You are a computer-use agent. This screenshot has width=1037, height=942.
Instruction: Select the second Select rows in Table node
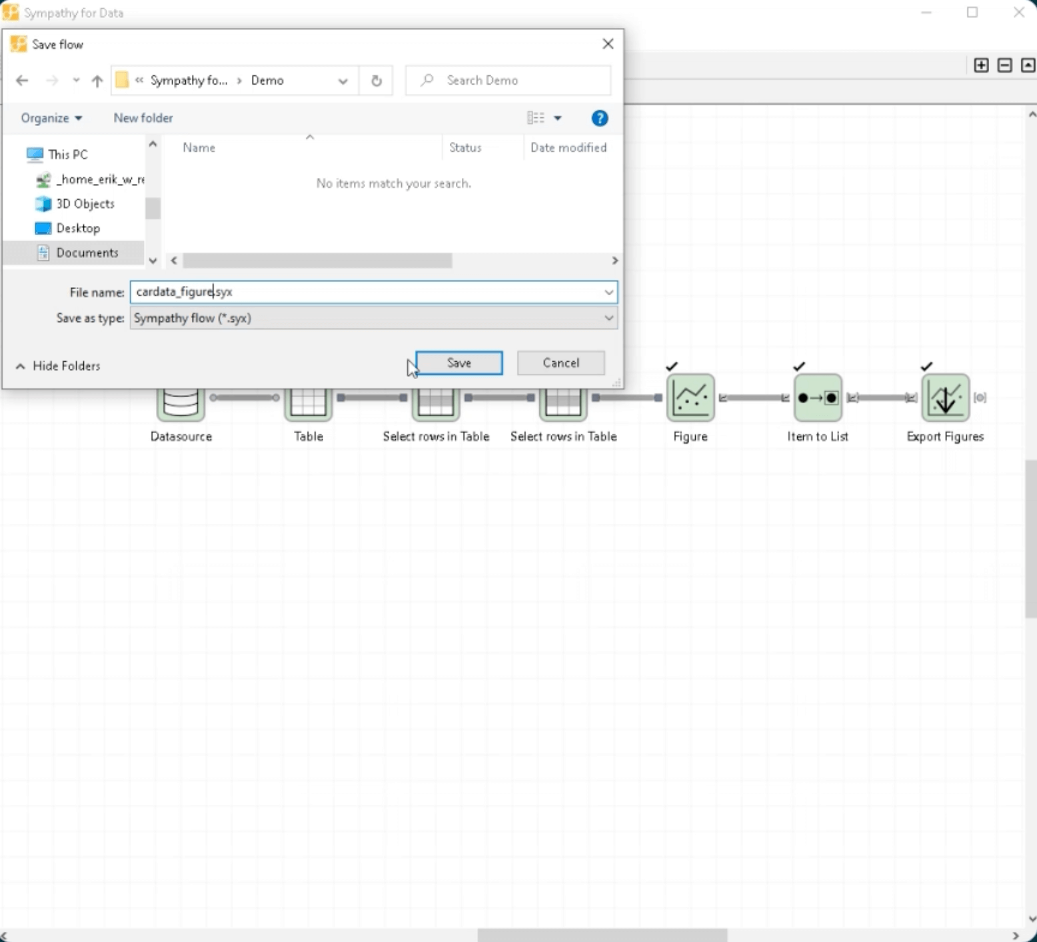click(563, 404)
